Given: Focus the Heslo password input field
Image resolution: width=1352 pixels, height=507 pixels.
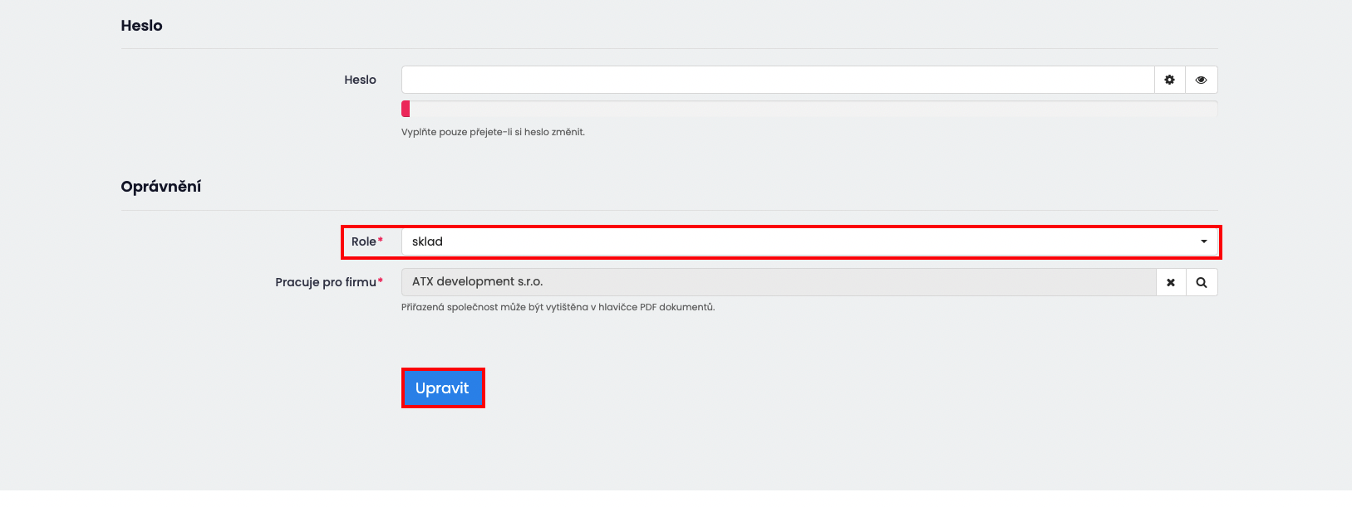Looking at the screenshot, I should [x=778, y=80].
